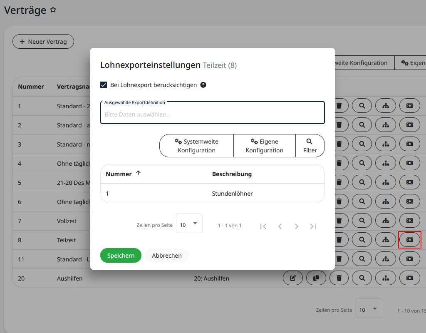Open background table's Zeilen pro Seite dropdown
Viewport: 426px width, 333px height.
pos(369,308)
